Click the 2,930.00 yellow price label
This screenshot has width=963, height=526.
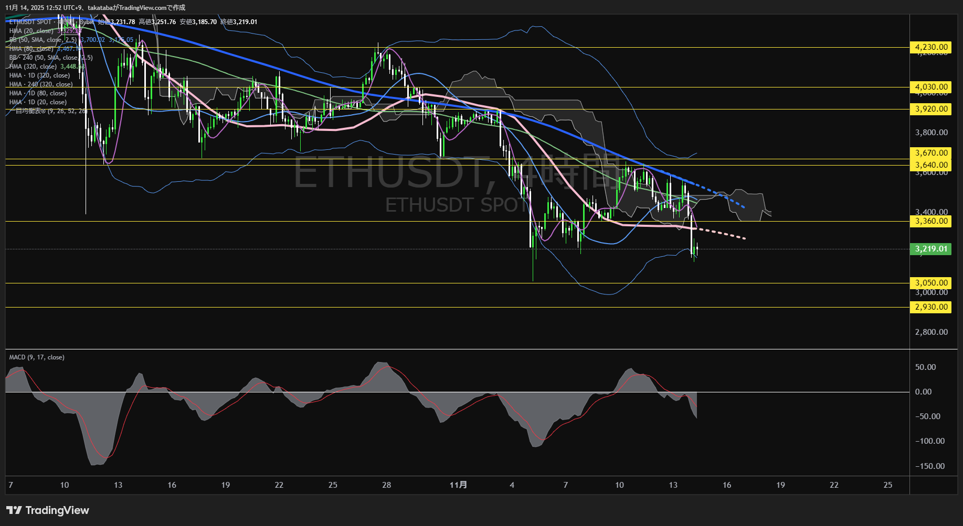930,307
